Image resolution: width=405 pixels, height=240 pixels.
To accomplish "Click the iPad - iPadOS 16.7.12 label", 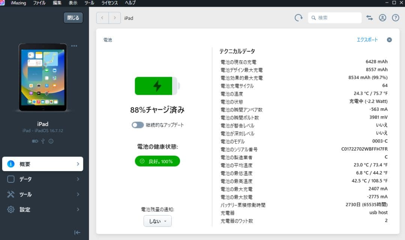I will (43, 131).
